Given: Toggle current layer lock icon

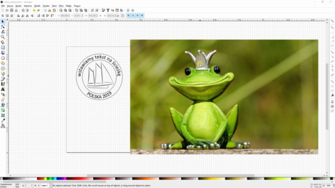Looking at the screenshot, I should point(38,186).
